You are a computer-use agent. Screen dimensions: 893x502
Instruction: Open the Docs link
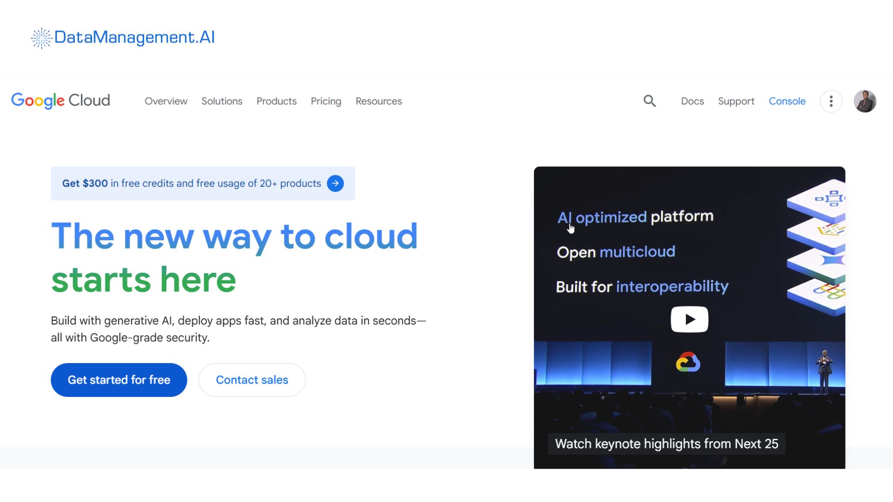(692, 101)
